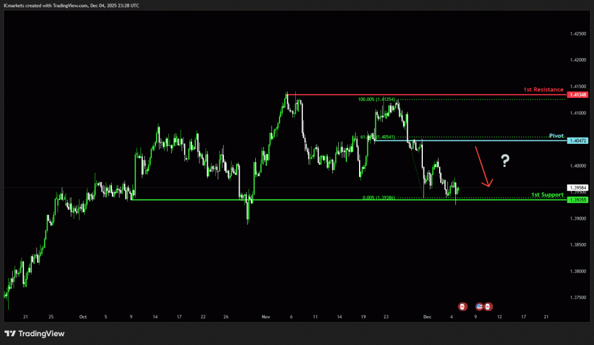Click the Dec label on time axis
The image size is (594, 345).
(x=428, y=317)
